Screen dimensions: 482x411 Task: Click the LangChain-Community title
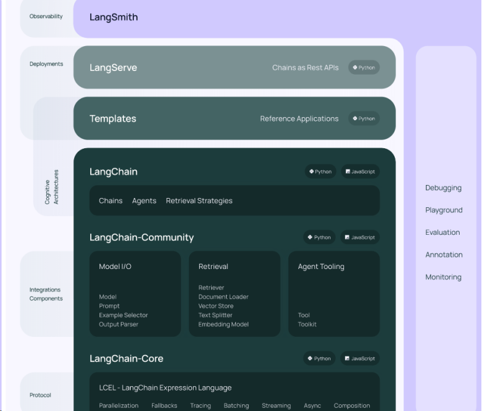pyautogui.click(x=141, y=237)
